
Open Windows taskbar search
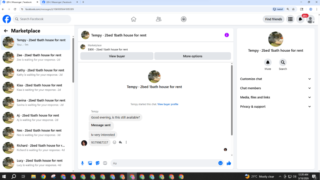14,176
